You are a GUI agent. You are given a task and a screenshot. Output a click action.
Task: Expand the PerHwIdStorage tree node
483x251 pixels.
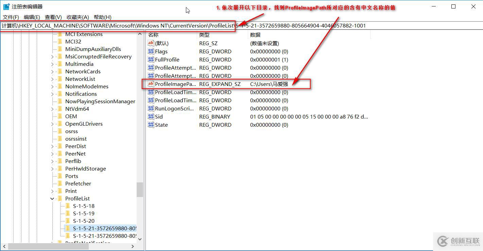click(52, 168)
